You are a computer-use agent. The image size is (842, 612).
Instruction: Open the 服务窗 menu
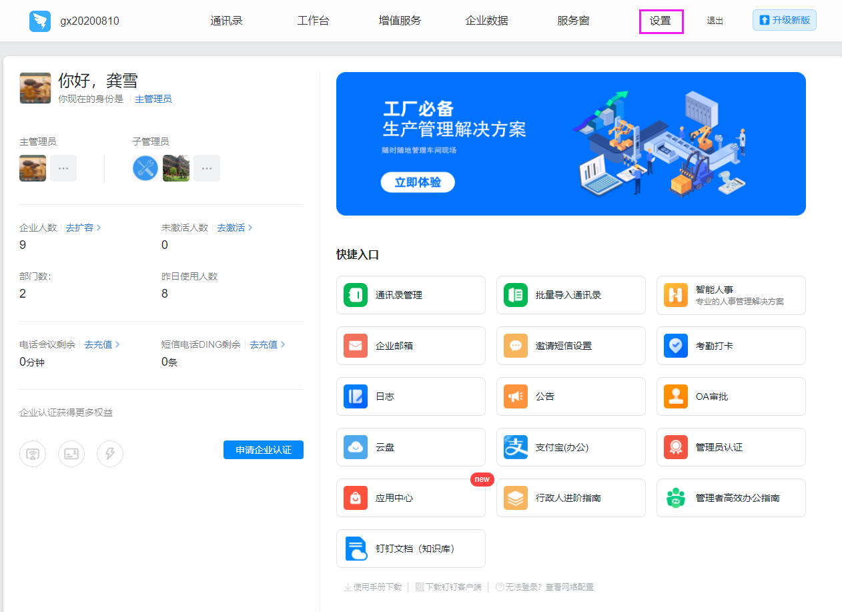pyautogui.click(x=573, y=21)
